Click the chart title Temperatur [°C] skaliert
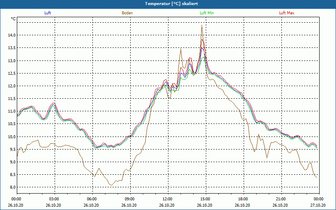The width and height of the screenshot is (336, 210). pos(168,3)
